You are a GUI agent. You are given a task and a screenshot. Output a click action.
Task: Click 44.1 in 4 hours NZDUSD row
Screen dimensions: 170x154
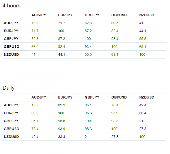click(61, 54)
